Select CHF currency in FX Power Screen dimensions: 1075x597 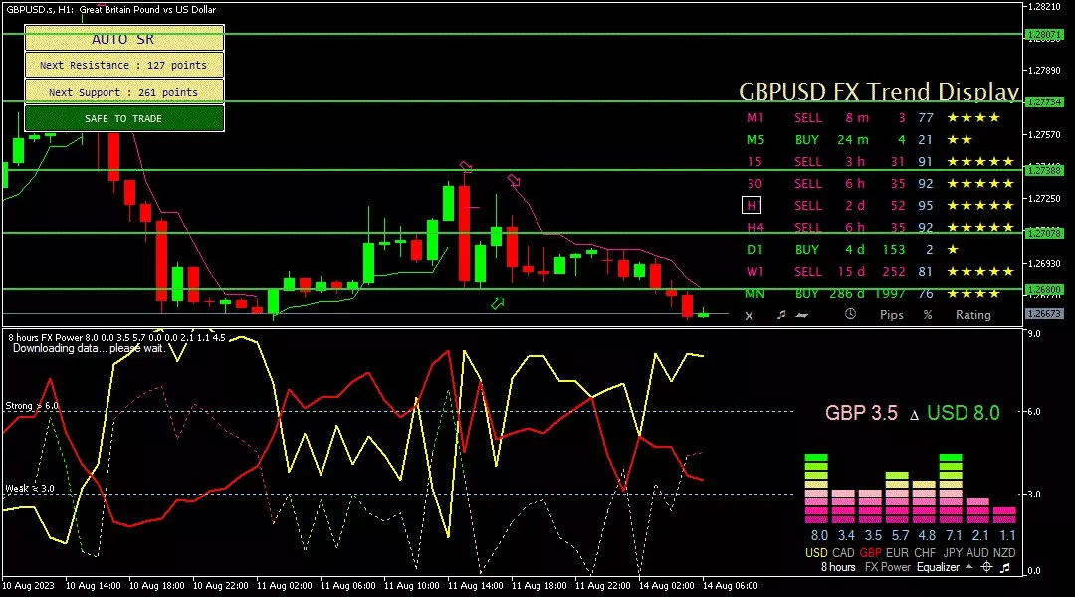[924, 552]
